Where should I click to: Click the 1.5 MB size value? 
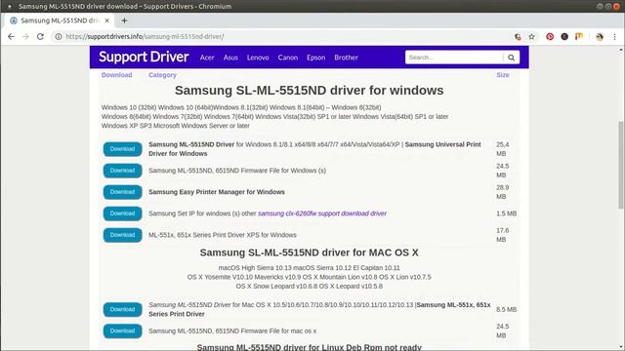click(x=506, y=214)
